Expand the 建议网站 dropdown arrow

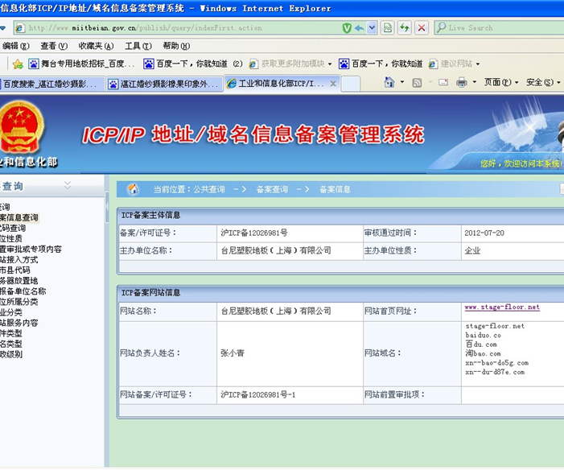[x=478, y=64]
